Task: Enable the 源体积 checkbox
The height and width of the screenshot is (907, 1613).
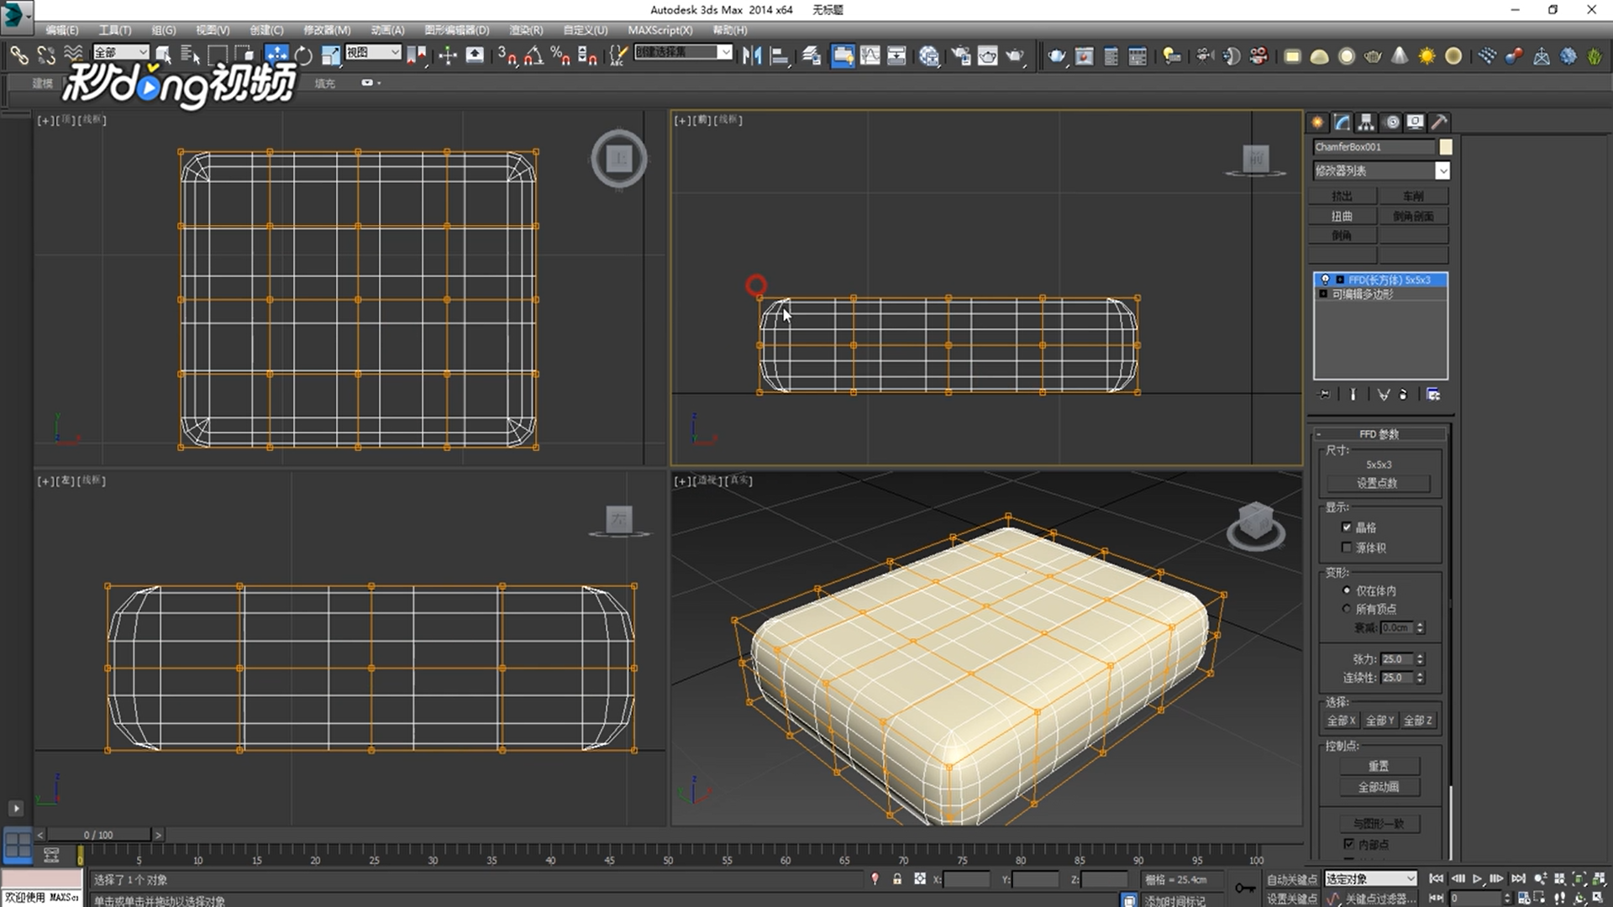Action: click(1348, 547)
